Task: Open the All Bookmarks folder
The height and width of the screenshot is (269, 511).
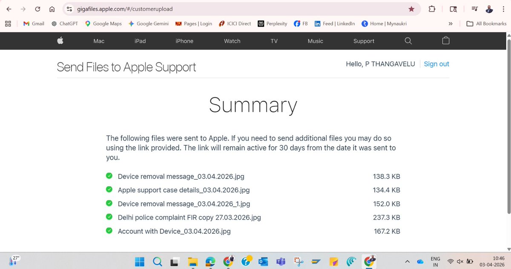Action: tap(486, 24)
